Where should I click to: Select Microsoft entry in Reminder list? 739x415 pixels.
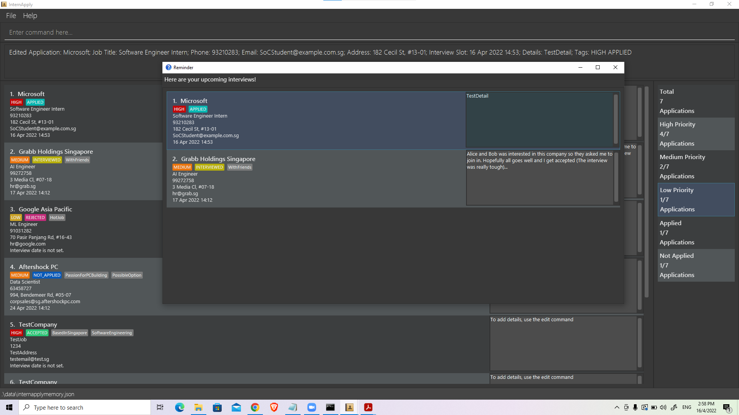[x=316, y=121]
